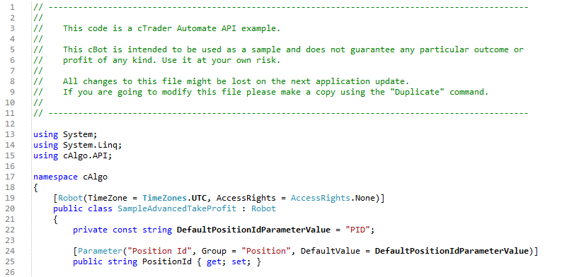Click the comment 'This code is a cTrader Automate API example.'
Viewport: 574px width, 277px height.
click(171, 28)
